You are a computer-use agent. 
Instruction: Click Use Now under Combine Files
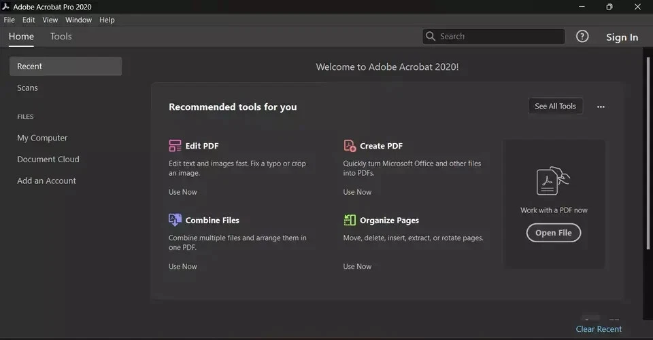coord(183,267)
